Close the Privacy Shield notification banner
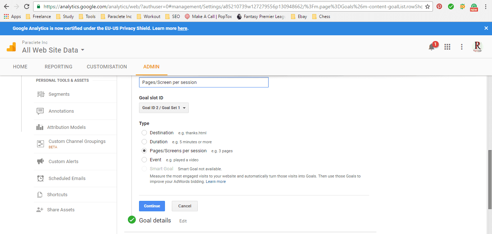Viewport: 492px width, 234px height. [x=486, y=28]
